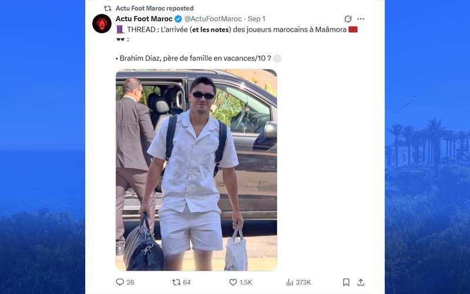This screenshot has height=294, width=470.
Task: Click the Actu Foot Maroc display name
Action: point(144,19)
